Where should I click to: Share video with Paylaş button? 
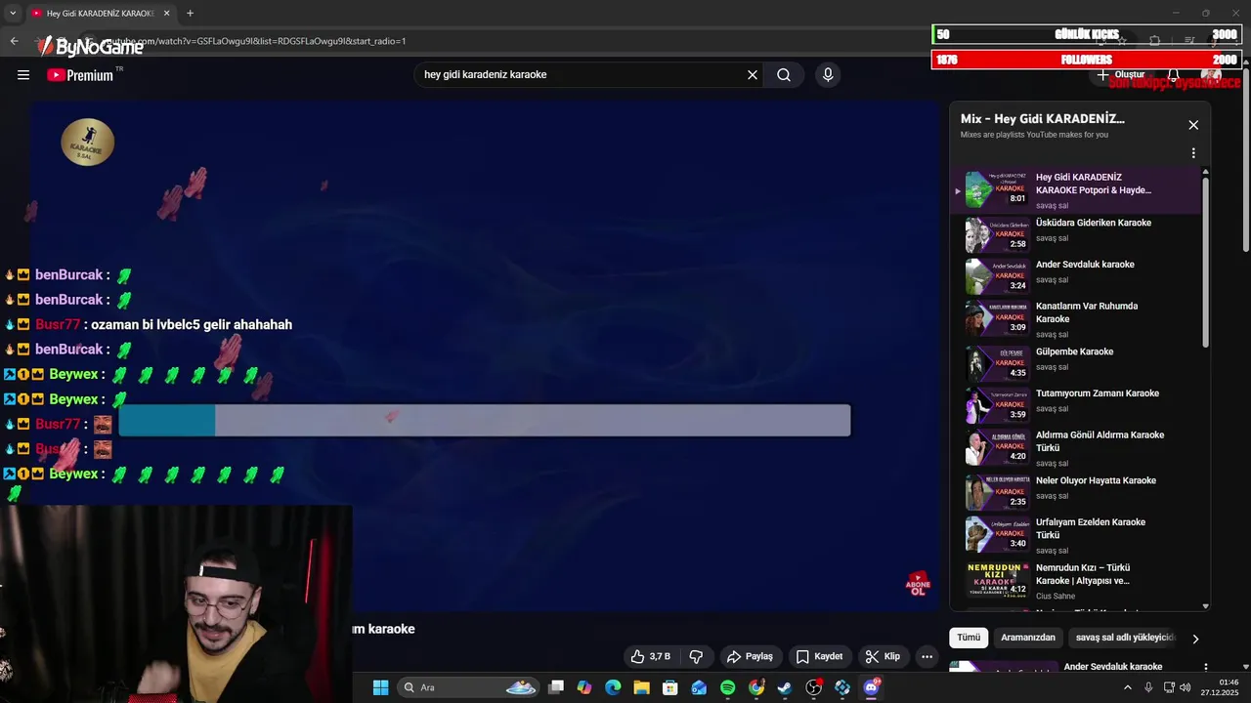tap(750, 656)
